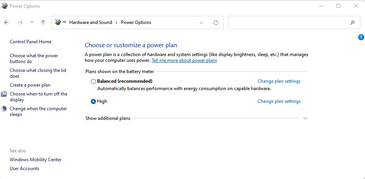Refresh the Power Options page
This screenshot has height=179, width=365.
click(x=216, y=23)
